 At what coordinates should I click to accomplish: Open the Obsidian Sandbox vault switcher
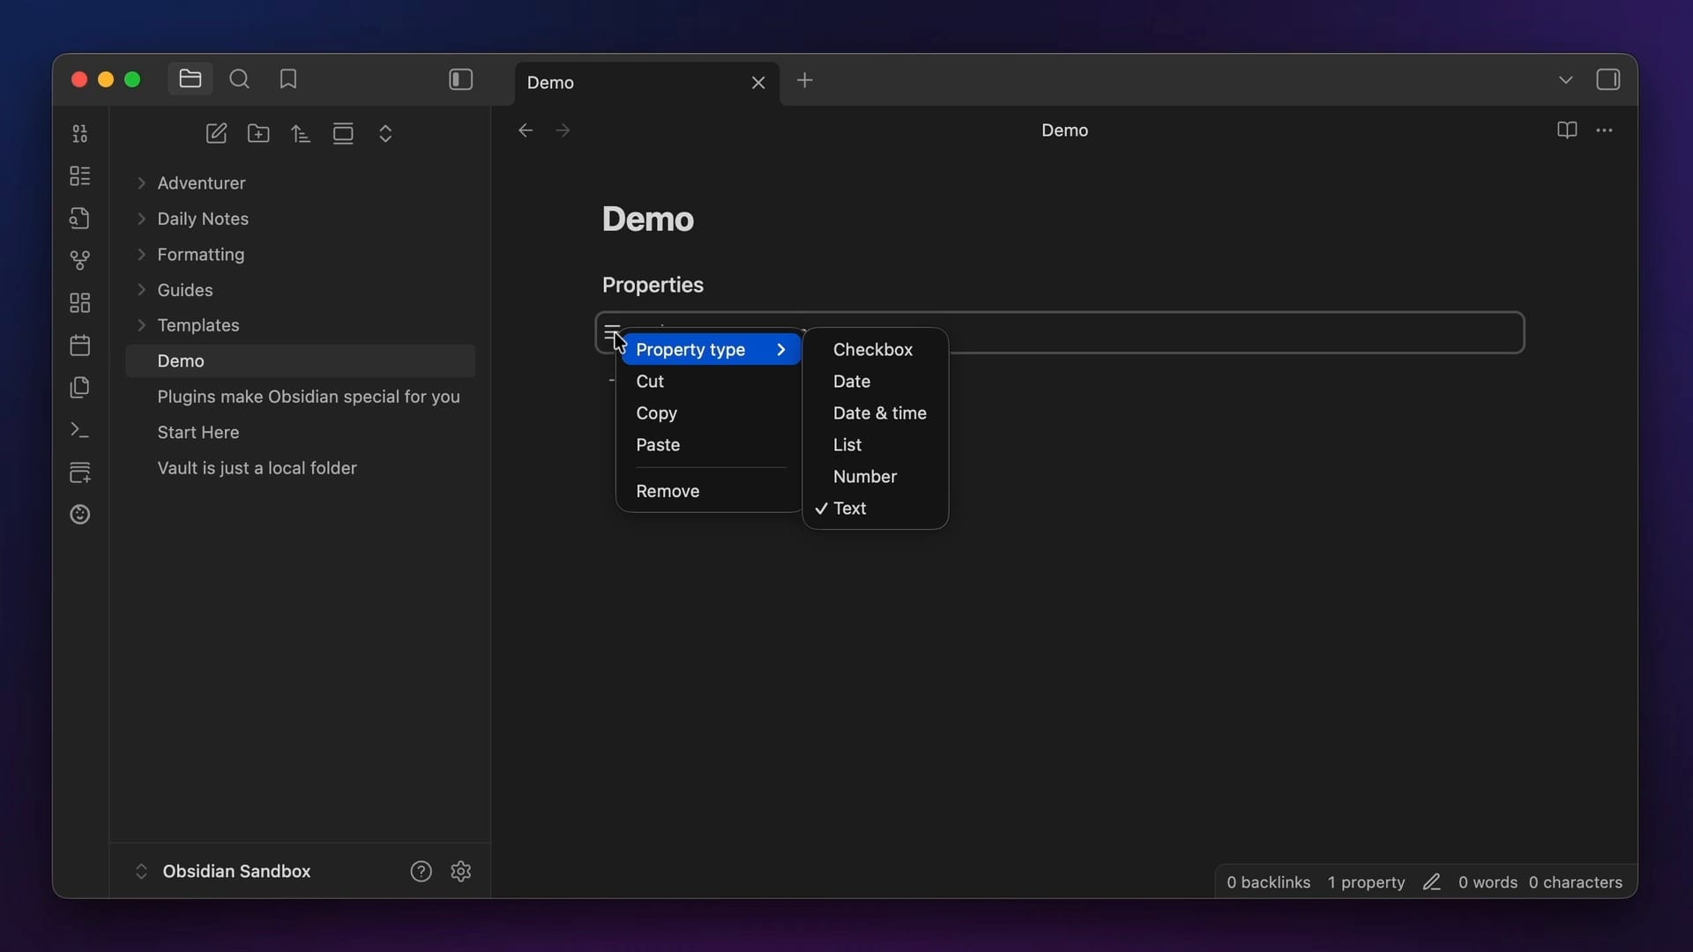coord(235,871)
